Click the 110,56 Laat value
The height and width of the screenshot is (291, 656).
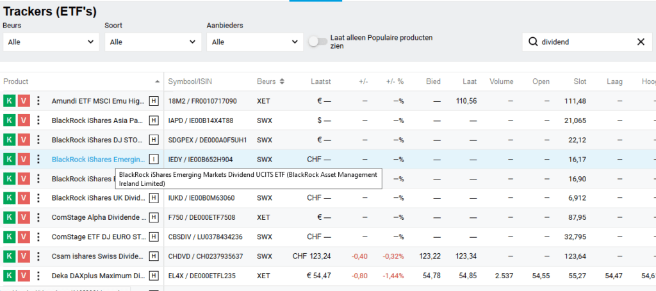pyautogui.click(x=467, y=101)
